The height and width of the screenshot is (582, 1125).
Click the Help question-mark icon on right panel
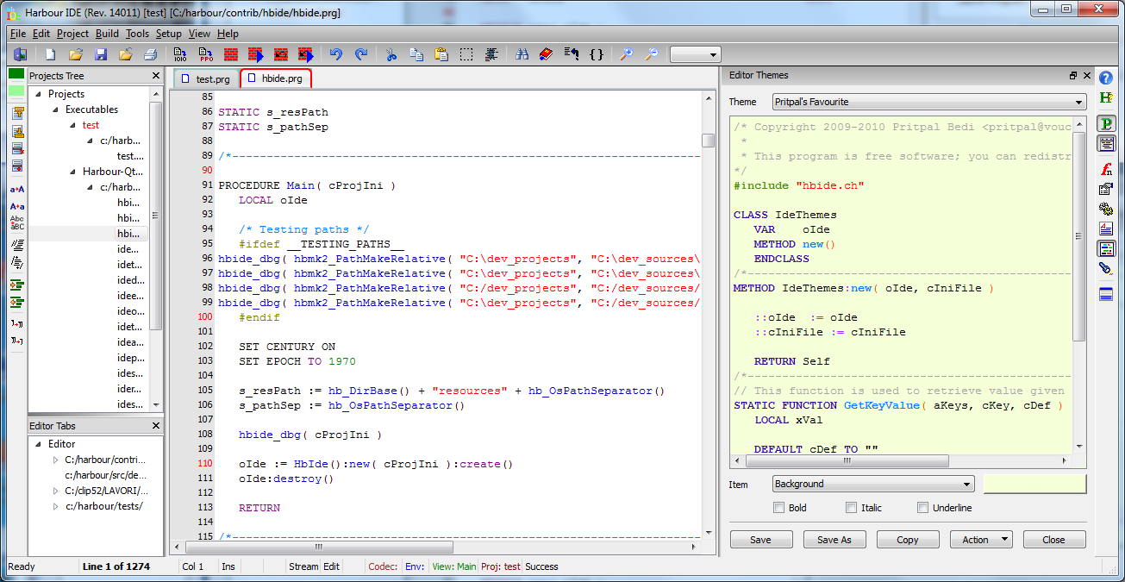tap(1106, 78)
